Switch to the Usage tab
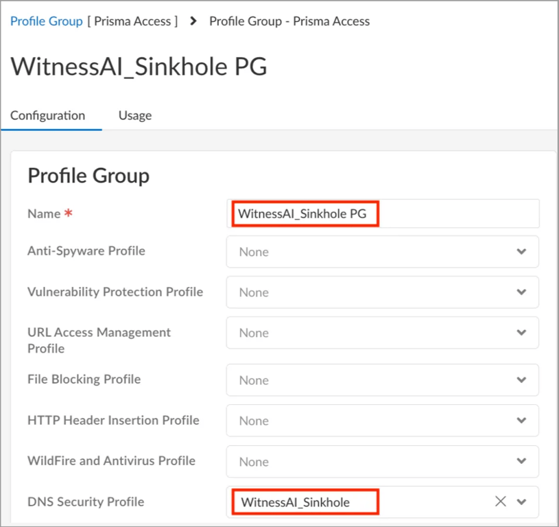This screenshot has width=559, height=527. coord(135,115)
